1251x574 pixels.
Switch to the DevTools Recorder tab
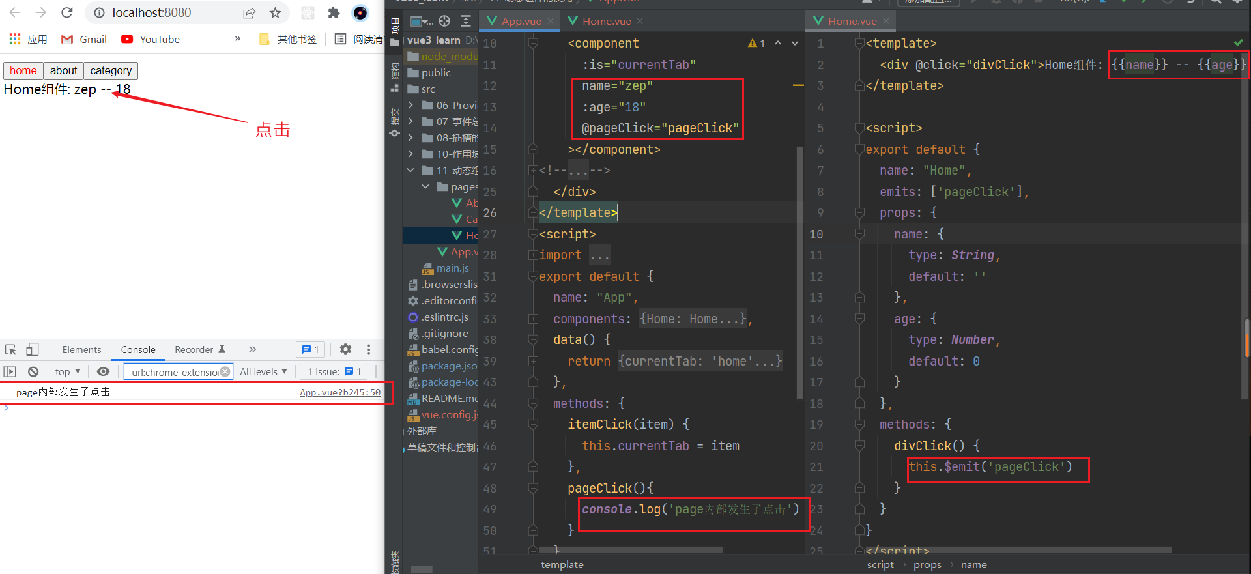pos(200,350)
